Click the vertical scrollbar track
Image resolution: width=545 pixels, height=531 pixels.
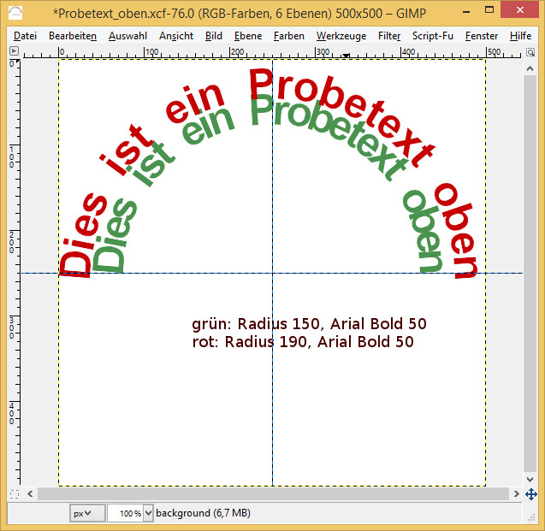[530, 274]
